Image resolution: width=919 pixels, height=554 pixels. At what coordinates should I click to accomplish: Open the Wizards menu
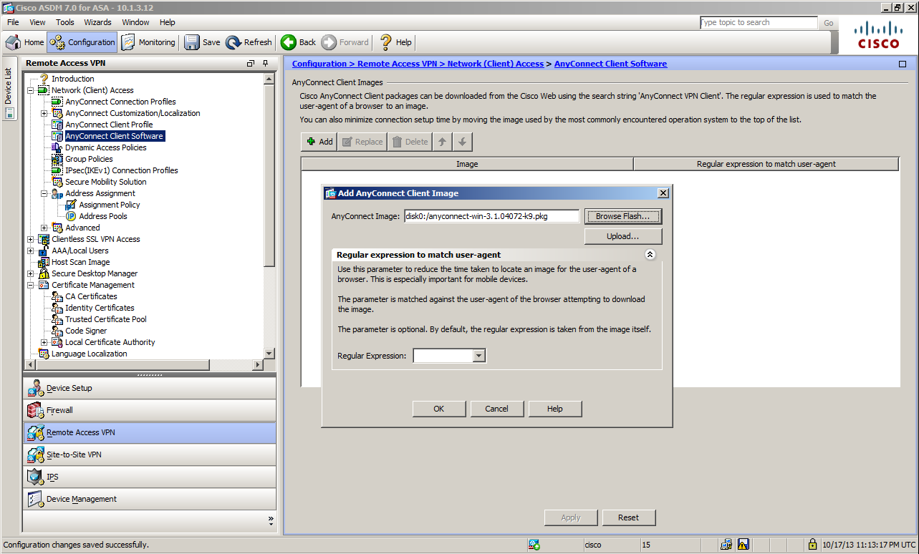click(97, 22)
